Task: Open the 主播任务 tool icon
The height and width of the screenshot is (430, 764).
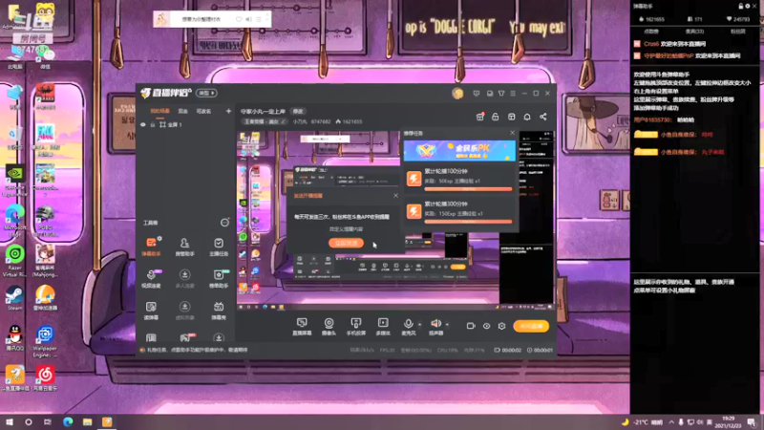Action: [219, 247]
